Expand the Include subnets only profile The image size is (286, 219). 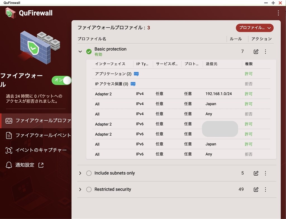coord(80,173)
